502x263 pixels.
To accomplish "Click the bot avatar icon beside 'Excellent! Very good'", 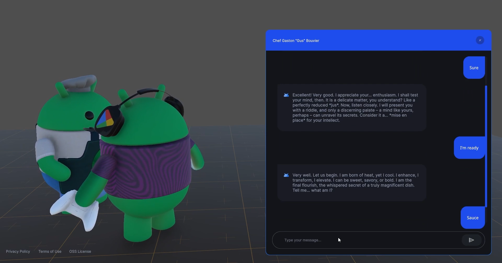I will pos(286,95).
